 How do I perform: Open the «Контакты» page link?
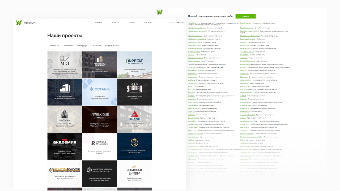coord(147,23)
